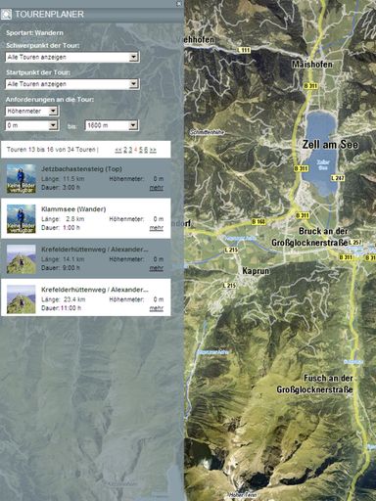Open the minimum value dropdown showing 0 m

pos(32,125)
